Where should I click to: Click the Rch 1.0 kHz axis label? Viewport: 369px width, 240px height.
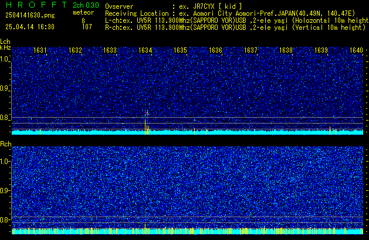coord(5,162)
